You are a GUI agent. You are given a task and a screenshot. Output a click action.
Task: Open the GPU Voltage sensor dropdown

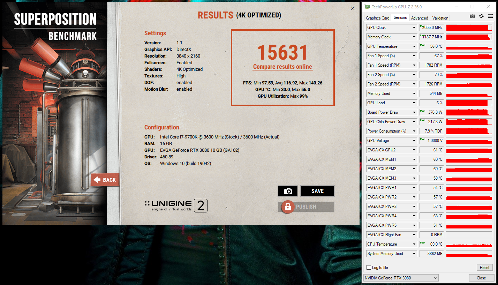414,141
